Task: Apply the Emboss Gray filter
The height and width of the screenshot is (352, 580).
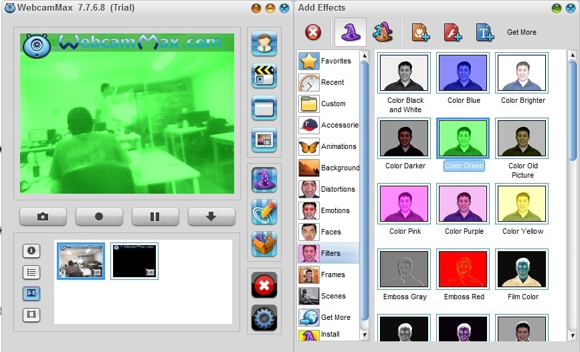Action: (x=404, y=269)
